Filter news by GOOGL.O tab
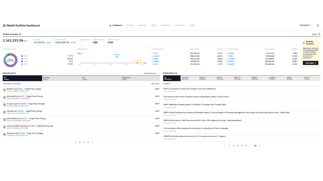323x181 pixels. 189,78
